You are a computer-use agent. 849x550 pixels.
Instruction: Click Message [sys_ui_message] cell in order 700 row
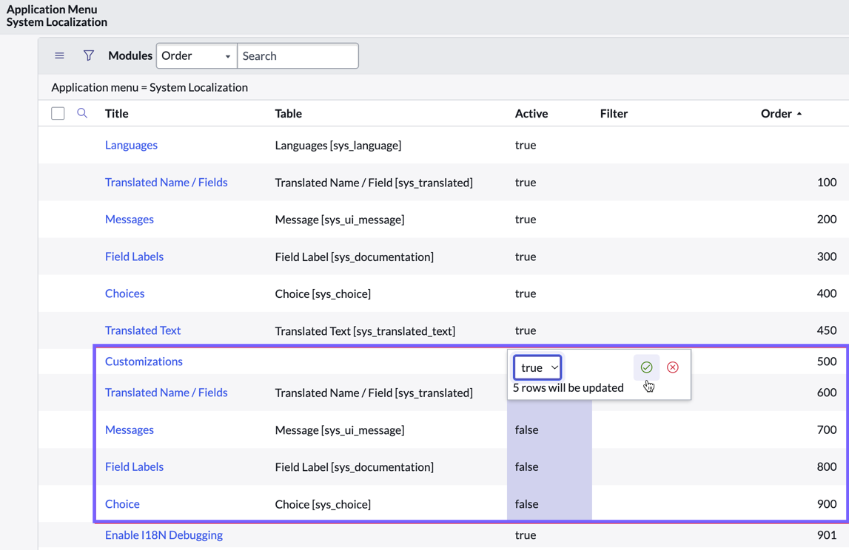pyautogui.click(x=340, y=430)
